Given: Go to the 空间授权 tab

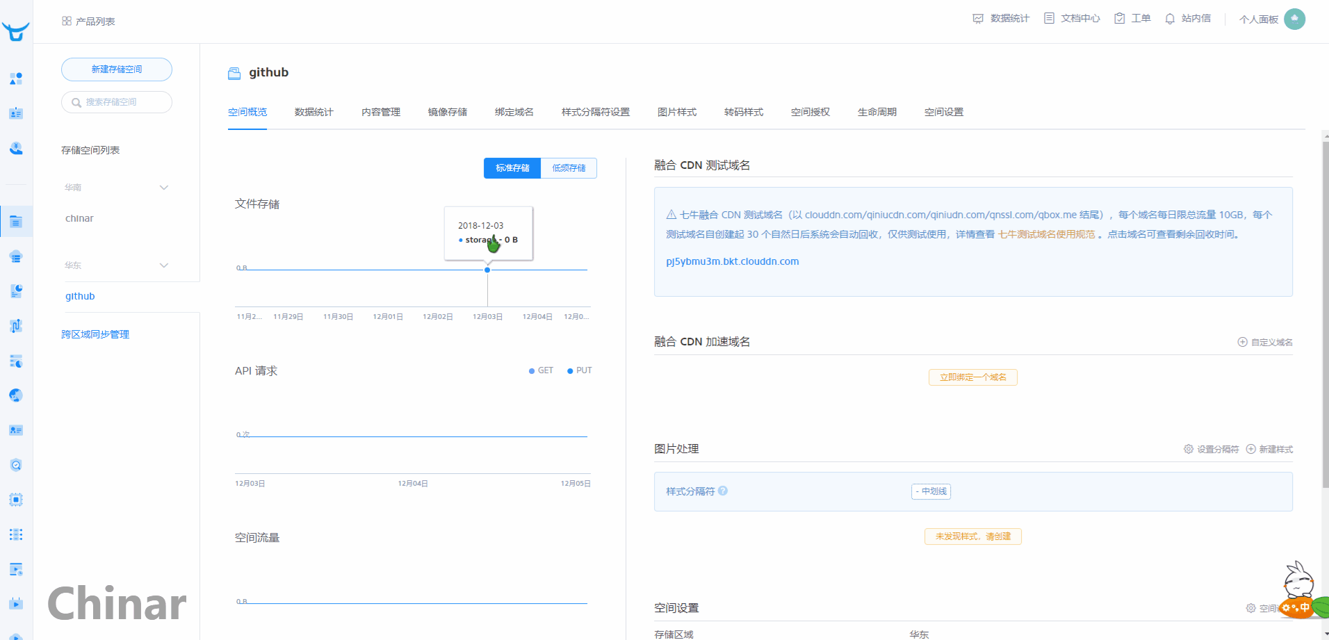Looking at the screenshot, I should point(810,112).
